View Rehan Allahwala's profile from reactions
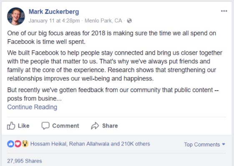Screen dimensions: 234x166 [x=89, y=144]
